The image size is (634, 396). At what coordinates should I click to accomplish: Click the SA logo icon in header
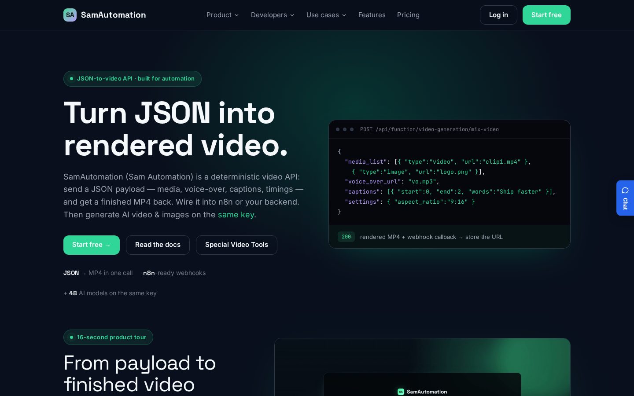point(70,15)
